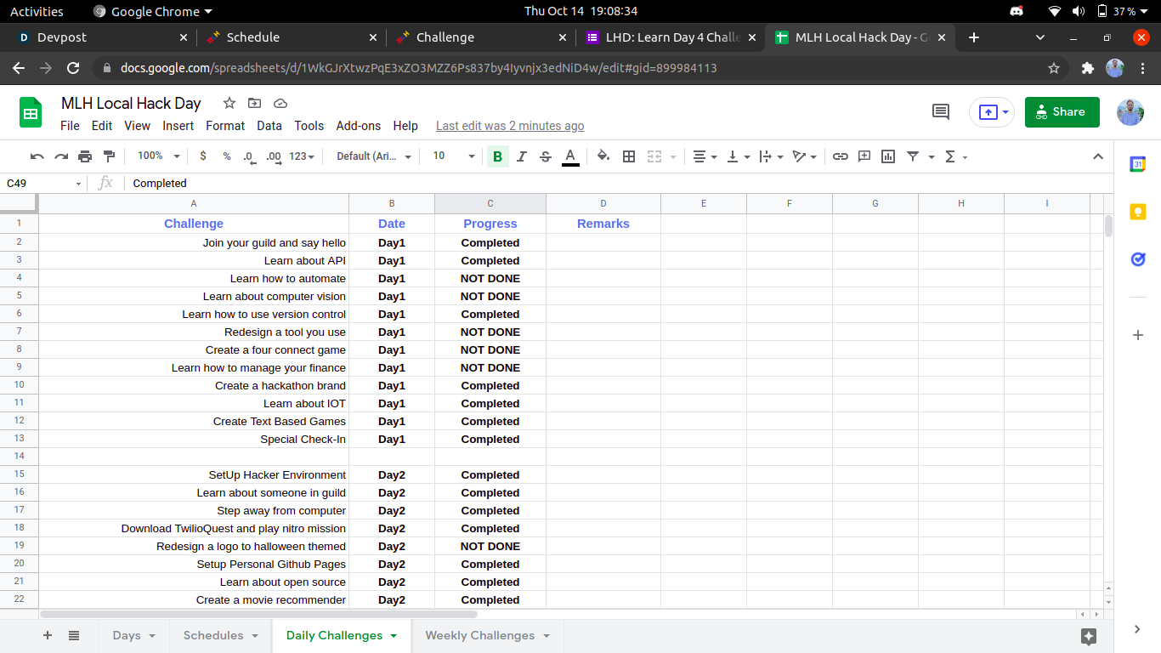Screen dimensions: 1161x653
Task: Switch to the Days sheet tab
Action: pyautogui.click(x=127, y=635)
